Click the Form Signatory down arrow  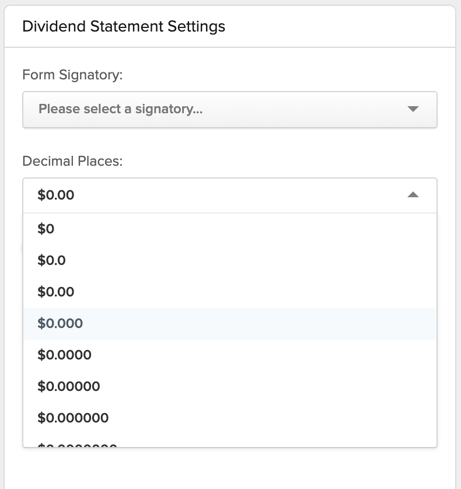click(x=413, y=109)
